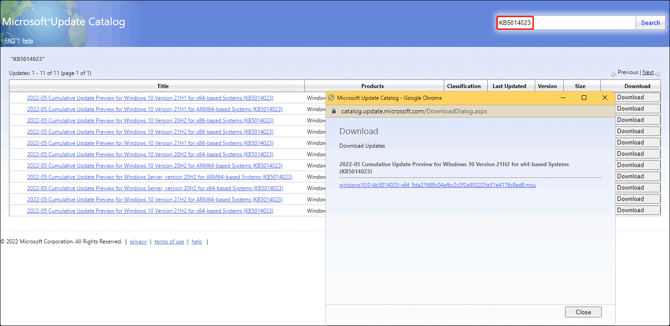Open Windows Server 20H2 x64-based update link
Image resolution: width=670 pixels, height=326 pixels.
pos(155,188)
